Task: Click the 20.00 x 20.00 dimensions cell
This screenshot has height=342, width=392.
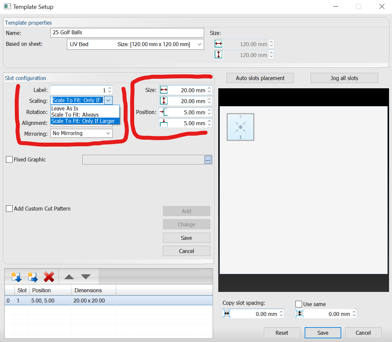Action: [93, 300]
